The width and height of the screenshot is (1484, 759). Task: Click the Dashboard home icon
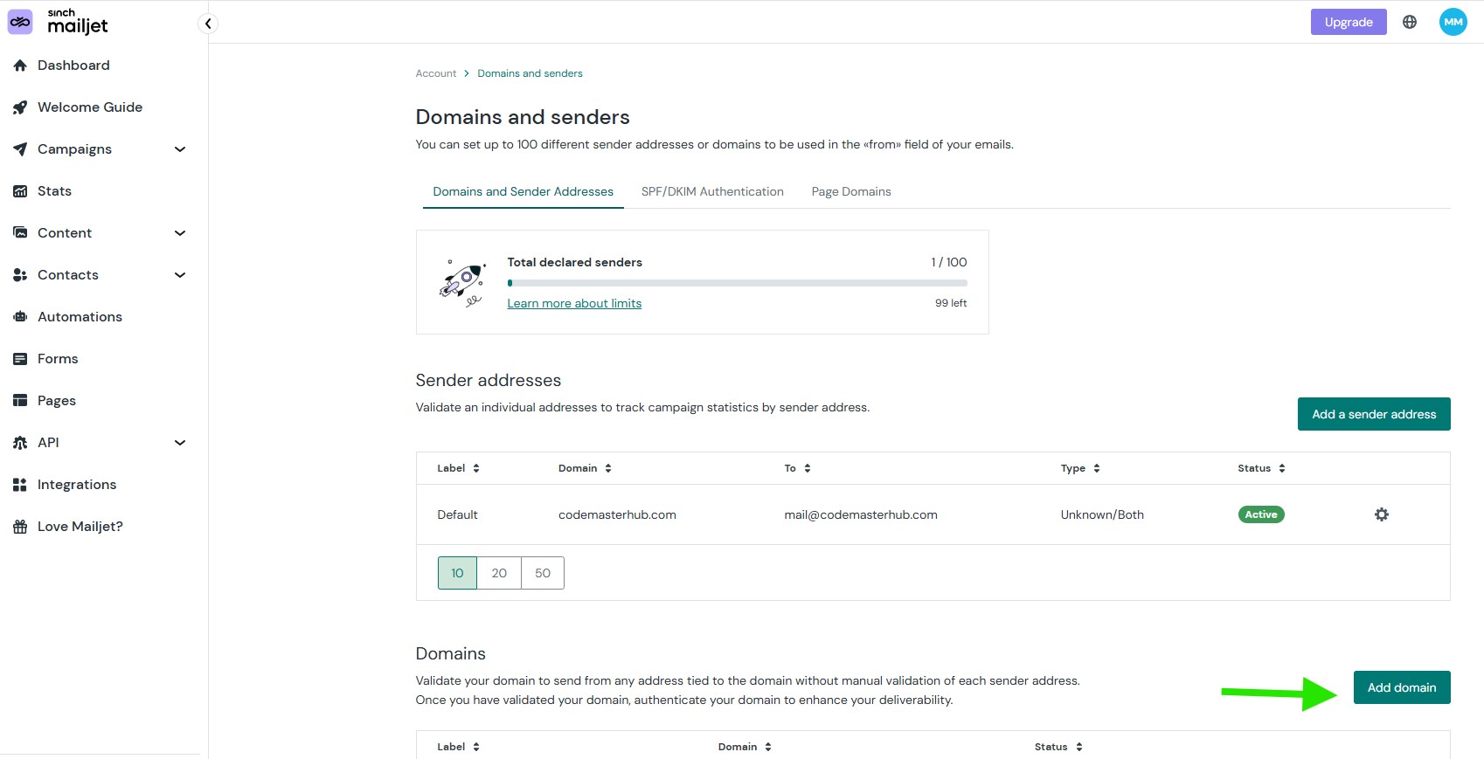click(x=20, y=66)
